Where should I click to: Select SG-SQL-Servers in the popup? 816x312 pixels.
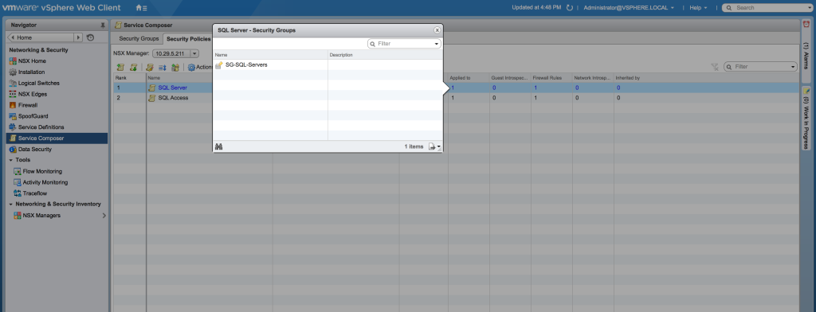[246, 65]
